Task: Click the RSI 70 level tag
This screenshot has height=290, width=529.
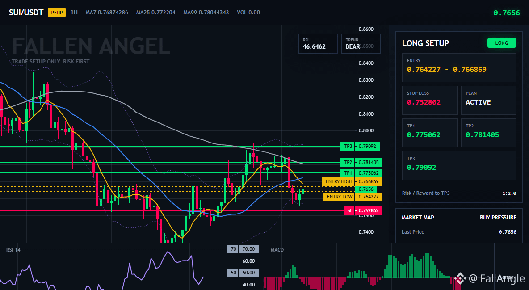Action: click(243, 249)
